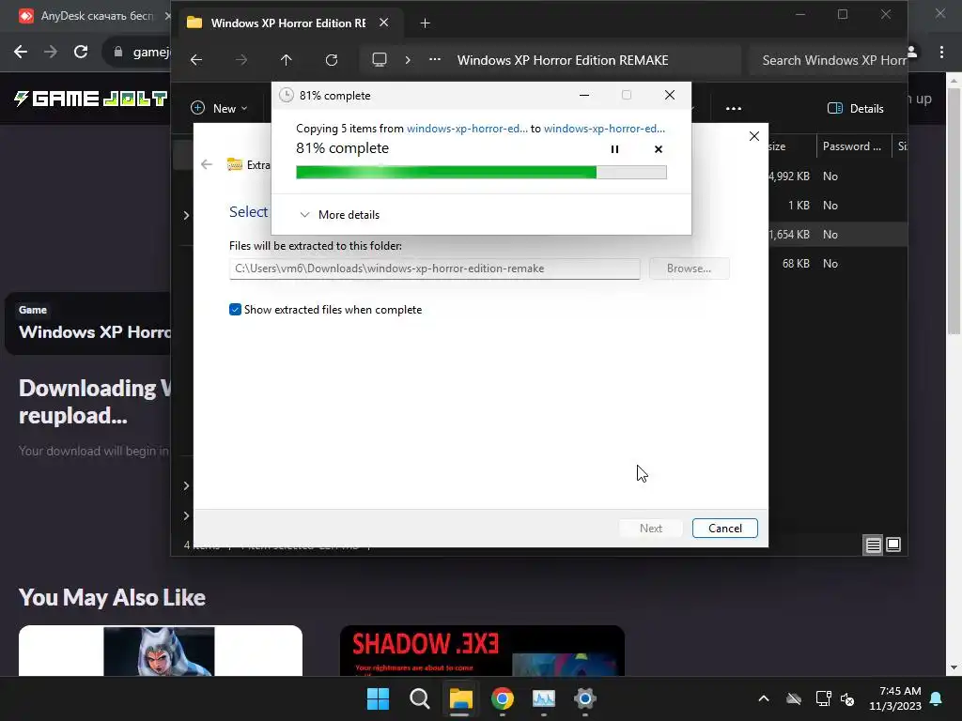Click the This PC monitor icon in address bar
The image size is (962, 721).
(x=380, y=60)
